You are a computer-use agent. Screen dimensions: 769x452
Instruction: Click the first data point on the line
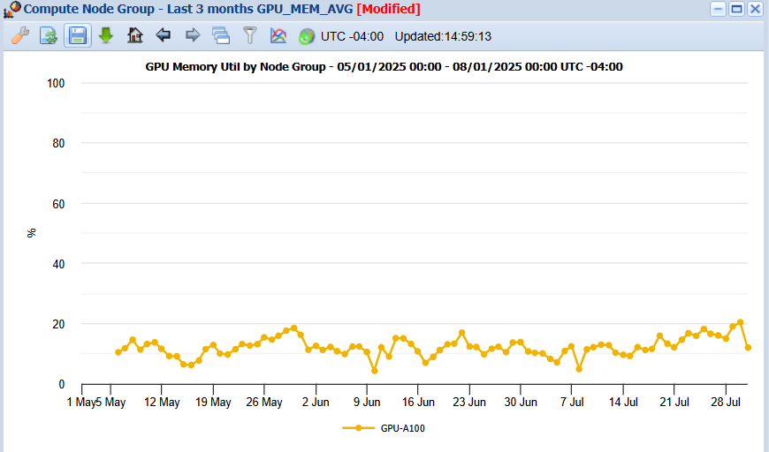[x=118, y=352]
